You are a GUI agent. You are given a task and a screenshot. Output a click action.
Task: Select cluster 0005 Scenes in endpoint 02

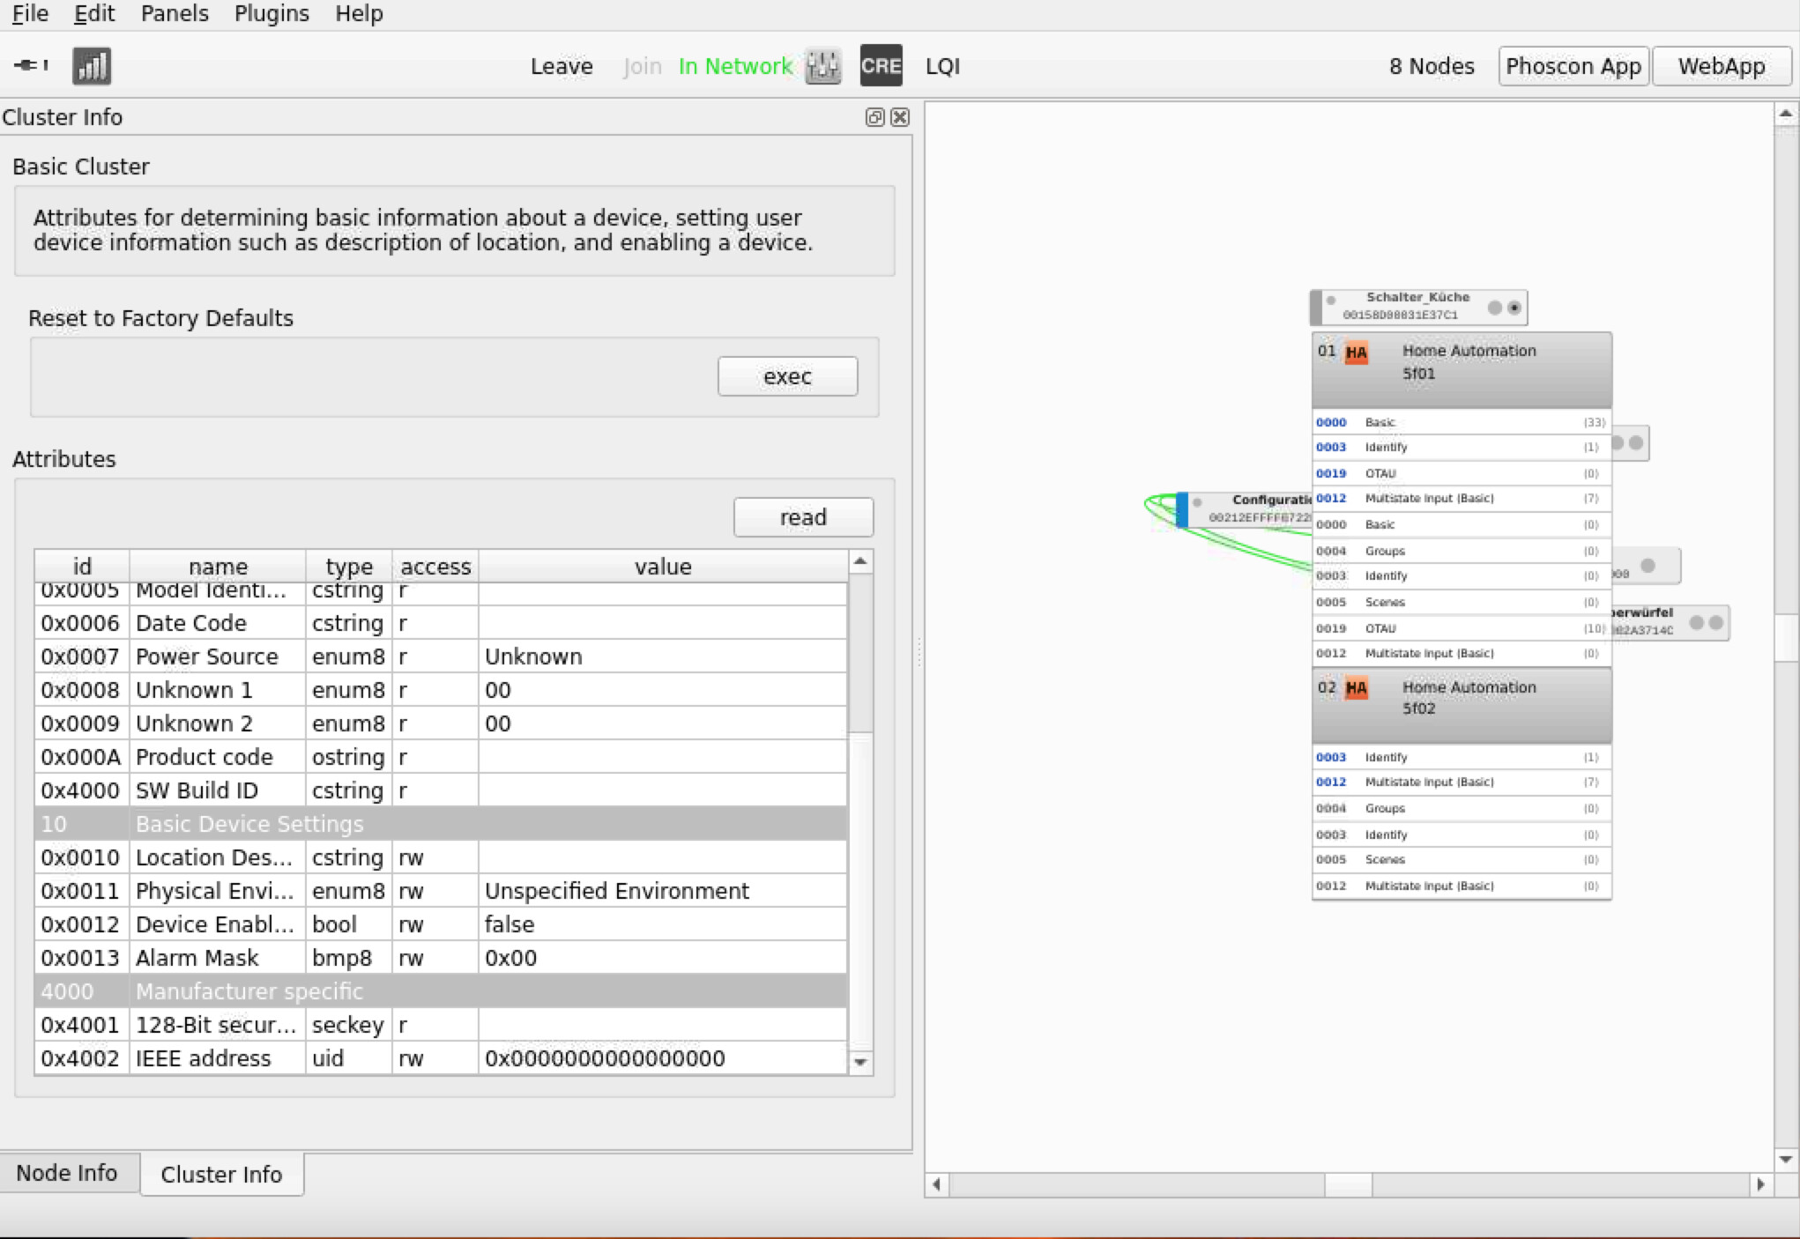[1462, 859]
